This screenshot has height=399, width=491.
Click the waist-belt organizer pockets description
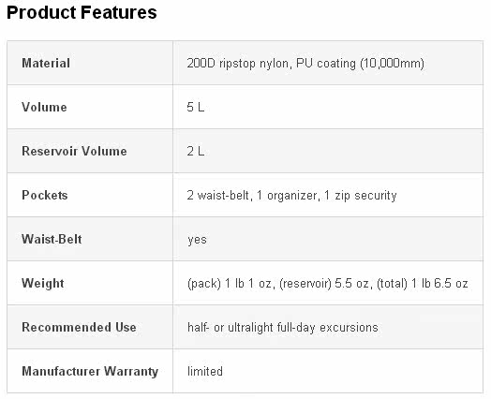click(291, 196)
